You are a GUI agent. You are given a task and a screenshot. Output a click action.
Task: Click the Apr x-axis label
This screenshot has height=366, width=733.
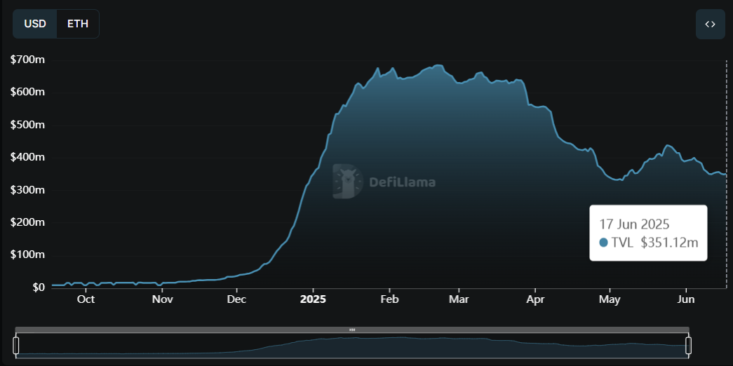pyautogui.click(x=536, y=299)
